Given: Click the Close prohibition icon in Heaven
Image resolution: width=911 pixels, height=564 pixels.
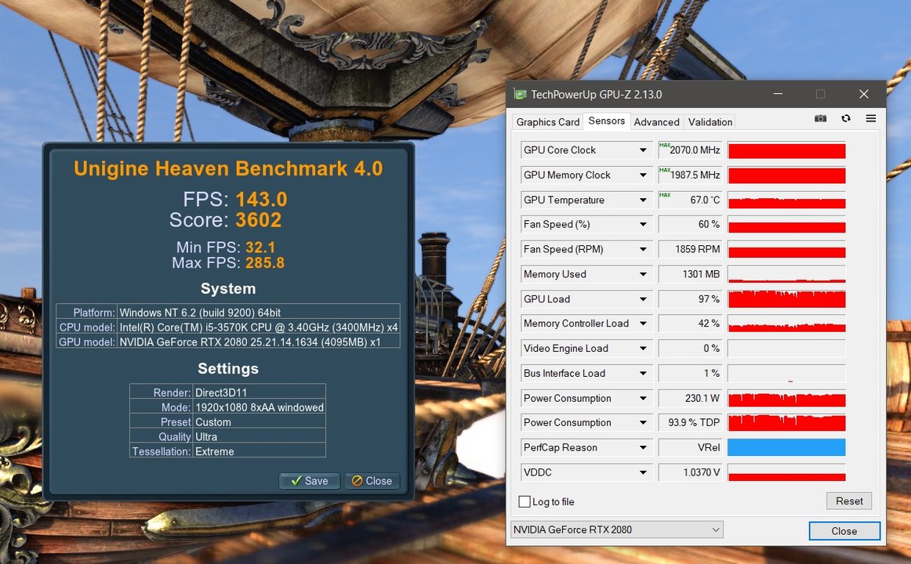Looking at the screenshot, I should coord(358,481).
